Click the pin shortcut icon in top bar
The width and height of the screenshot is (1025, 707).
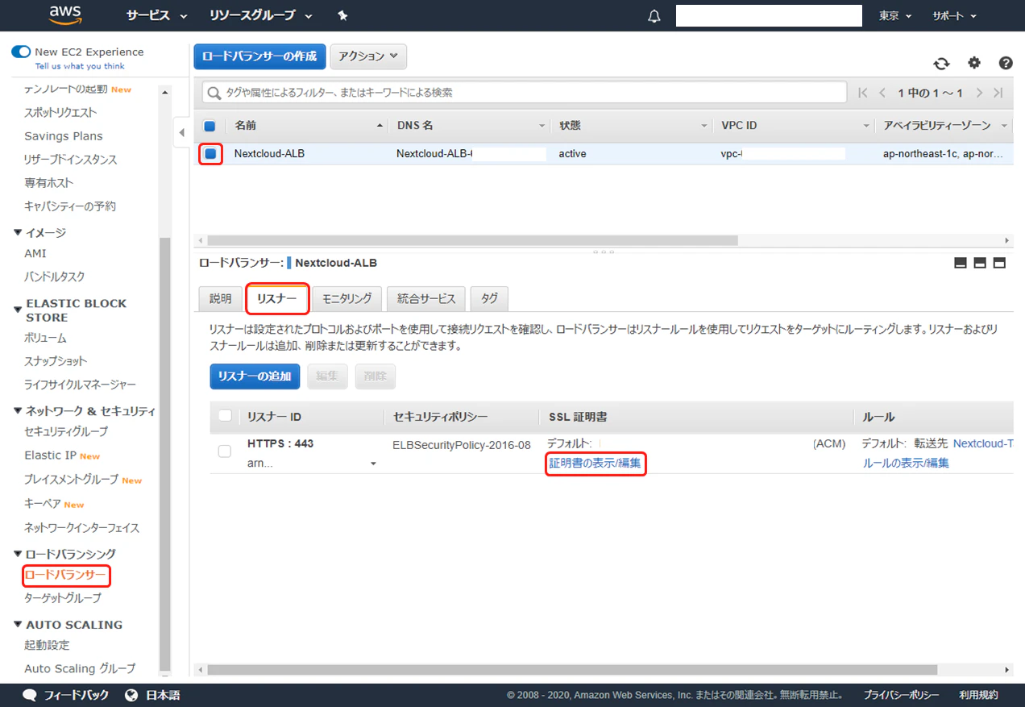(342, 15)
